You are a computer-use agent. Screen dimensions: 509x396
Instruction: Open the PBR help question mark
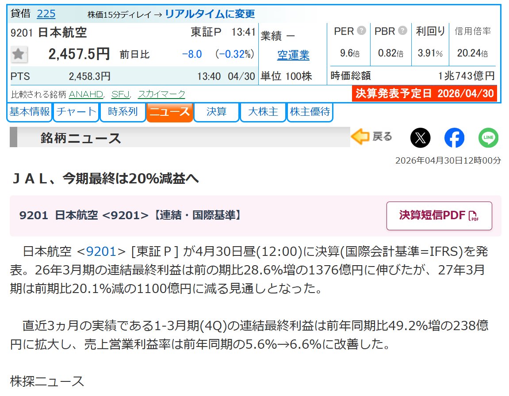(x=402, y=30)
